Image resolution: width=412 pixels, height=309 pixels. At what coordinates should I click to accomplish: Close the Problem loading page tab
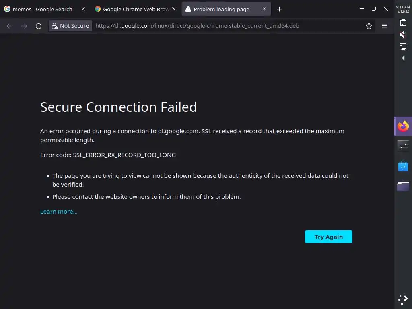pos(264,9)
